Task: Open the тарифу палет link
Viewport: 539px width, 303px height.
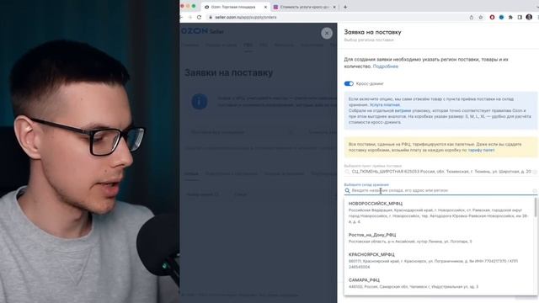Action: (x=481, y=150)
